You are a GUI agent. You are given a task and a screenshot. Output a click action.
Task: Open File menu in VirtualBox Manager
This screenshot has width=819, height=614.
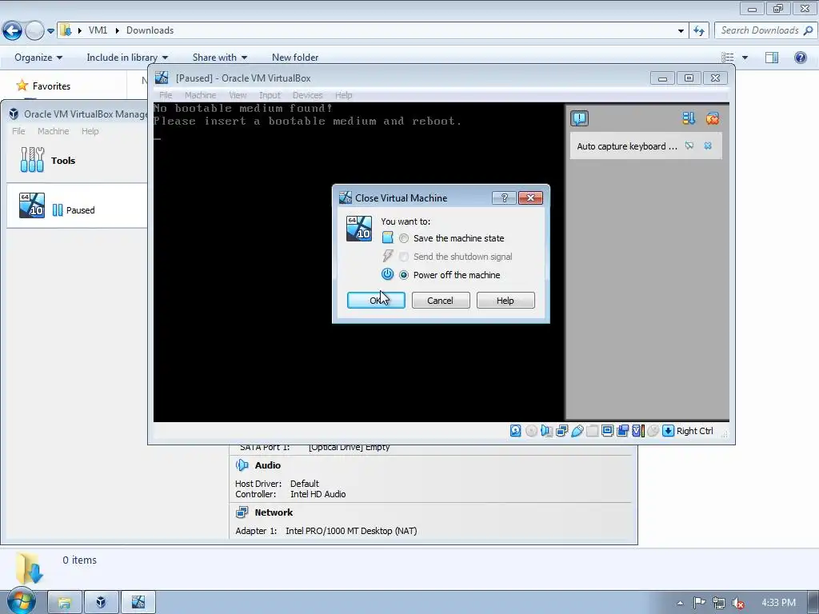(18, 131)
